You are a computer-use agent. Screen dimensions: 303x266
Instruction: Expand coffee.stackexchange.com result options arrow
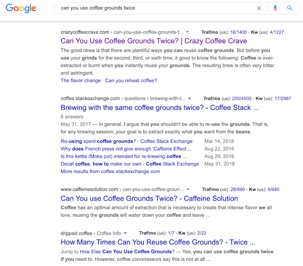(x=190, y=99)
